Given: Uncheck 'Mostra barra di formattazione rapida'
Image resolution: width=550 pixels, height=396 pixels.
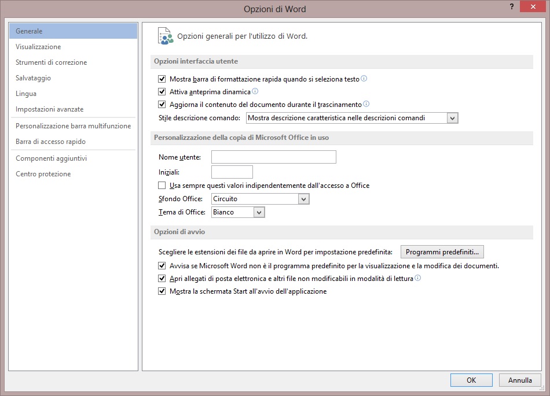Looking at the screenshot, I should pyautogui.click(x=162, y=79).
